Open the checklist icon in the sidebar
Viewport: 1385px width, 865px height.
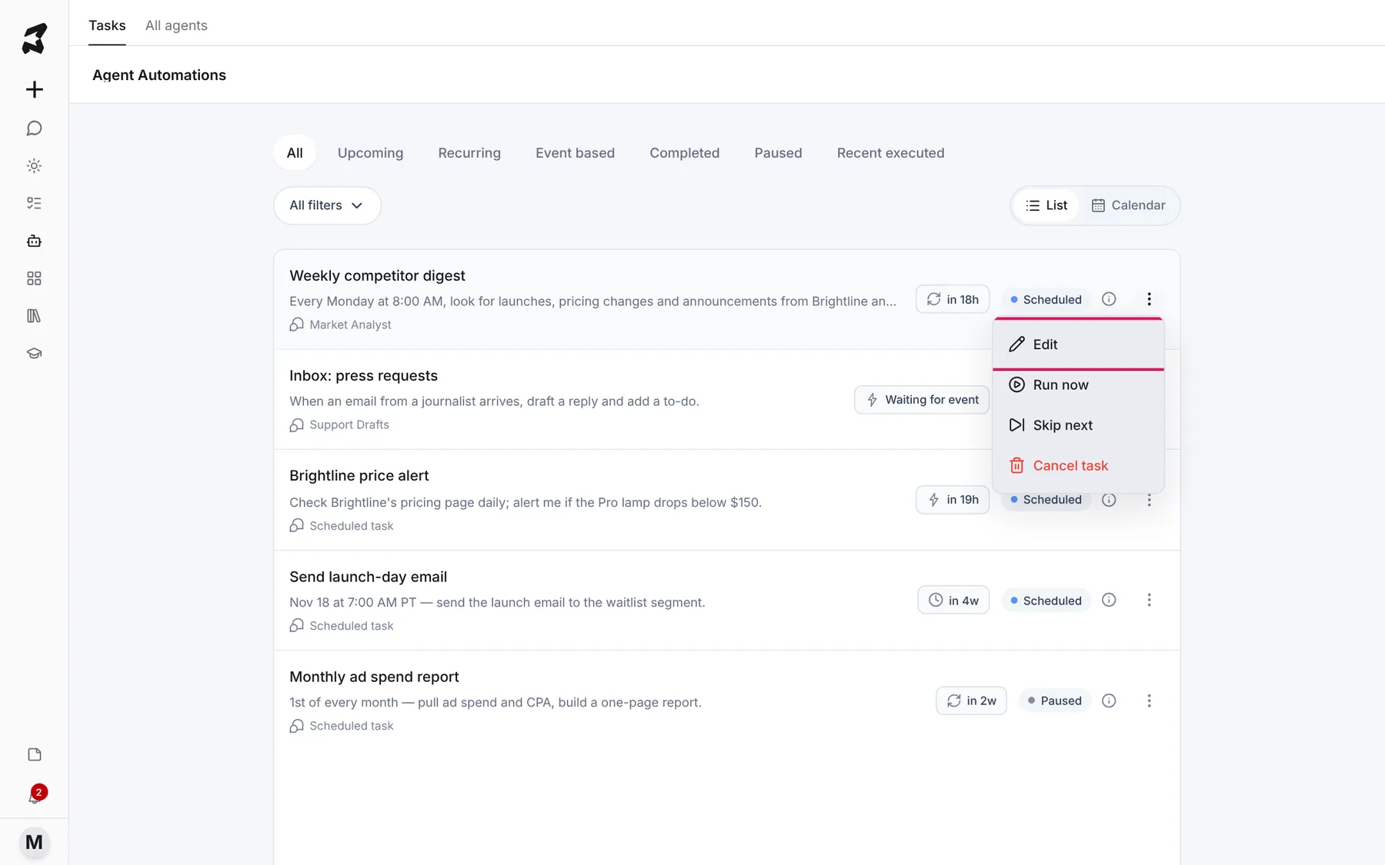(34, 203)
